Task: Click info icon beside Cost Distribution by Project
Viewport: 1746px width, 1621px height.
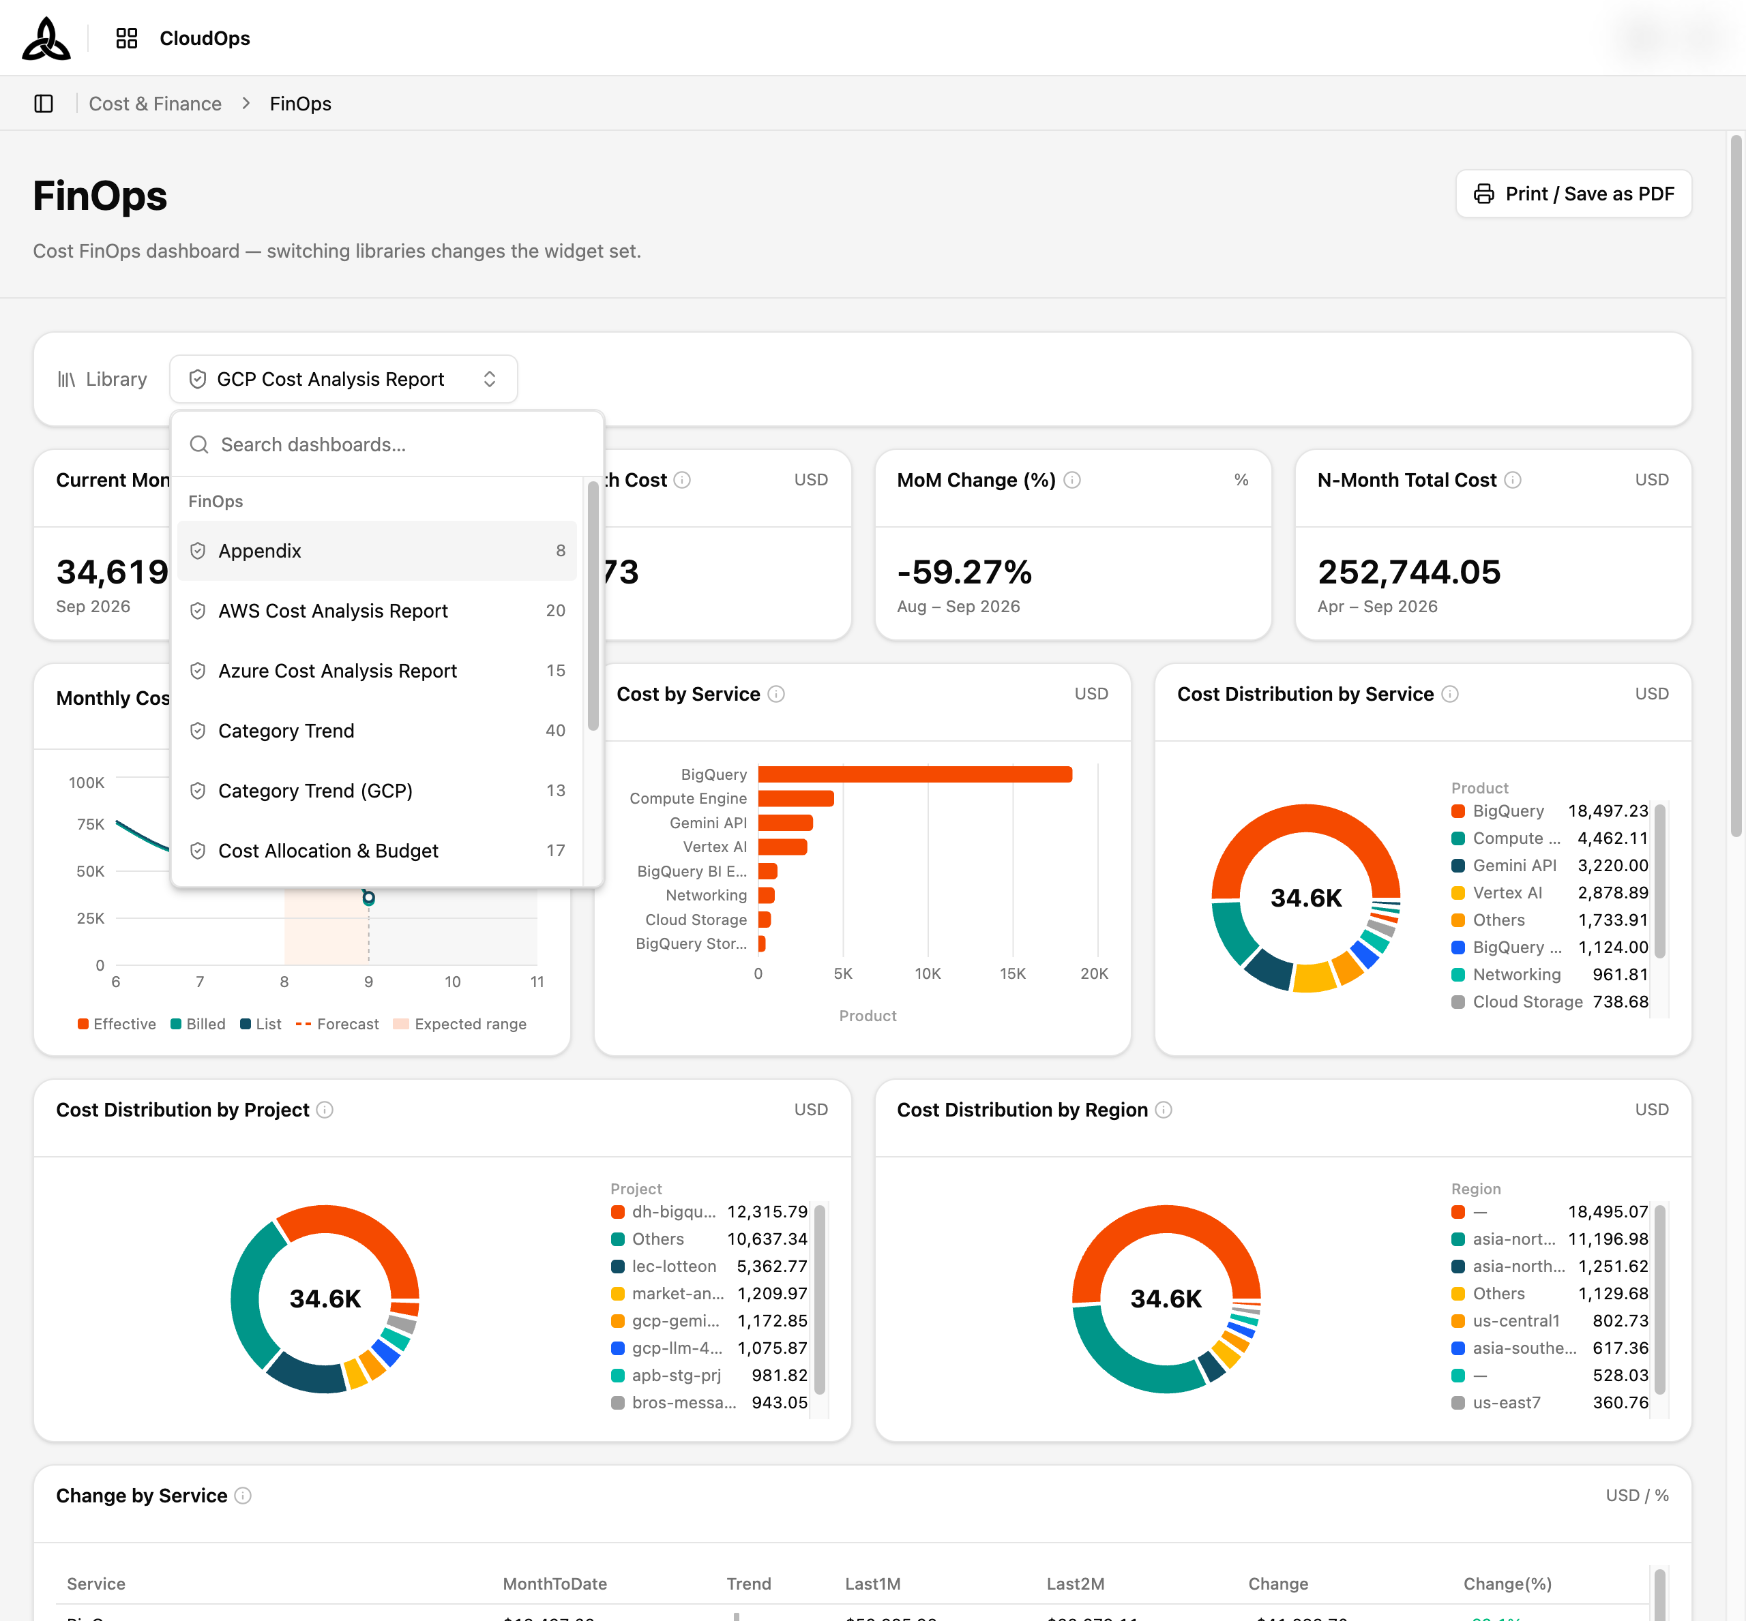Action: tap(325, 1110)
